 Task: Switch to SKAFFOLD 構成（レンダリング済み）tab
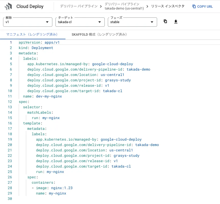(99, 34)
